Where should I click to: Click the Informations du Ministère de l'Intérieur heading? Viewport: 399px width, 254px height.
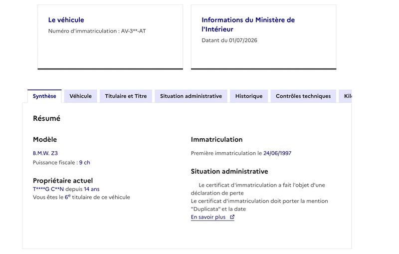point(248,24)
